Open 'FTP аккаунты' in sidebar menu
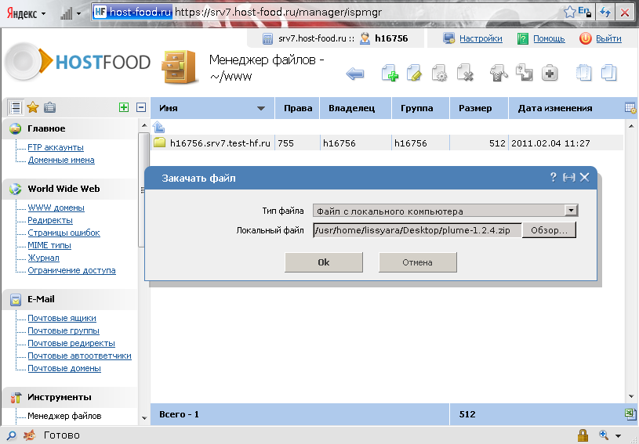The image size is (639, 444). point(56,147)
